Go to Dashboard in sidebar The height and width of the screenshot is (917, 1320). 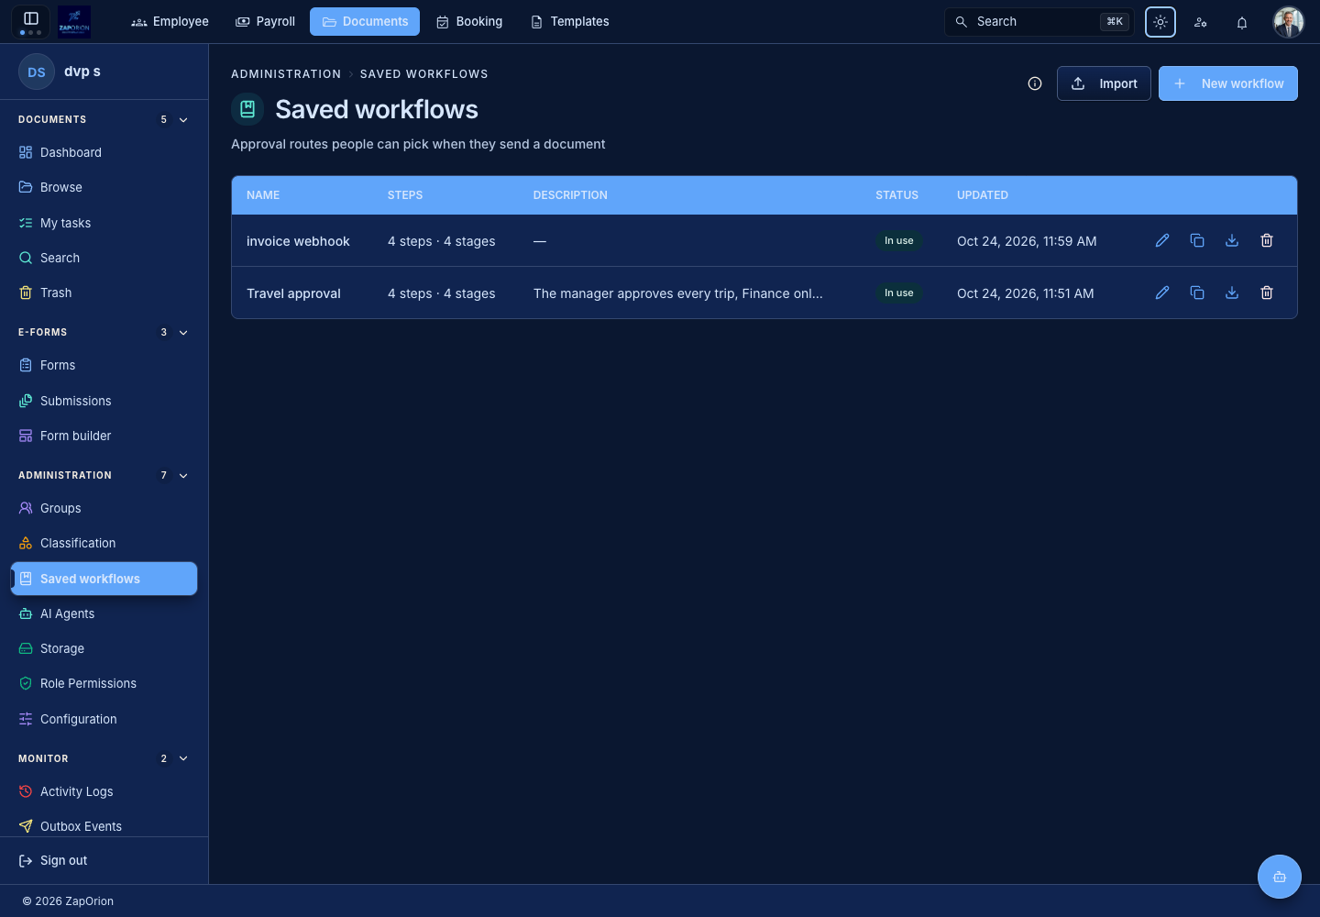click(x=104, y=152)
